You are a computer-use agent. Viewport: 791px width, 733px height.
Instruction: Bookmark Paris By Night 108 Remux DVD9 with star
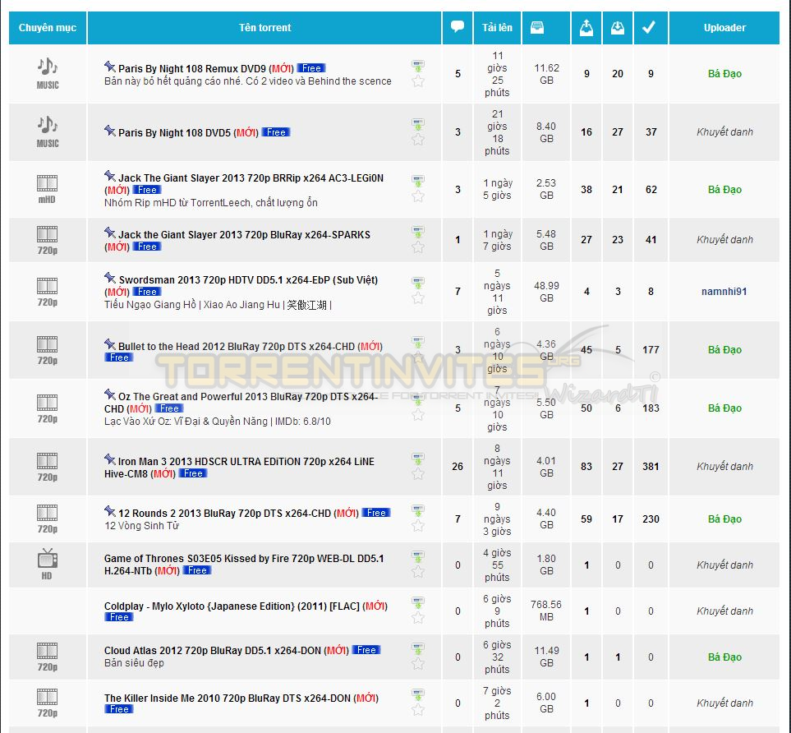[418, 81]
